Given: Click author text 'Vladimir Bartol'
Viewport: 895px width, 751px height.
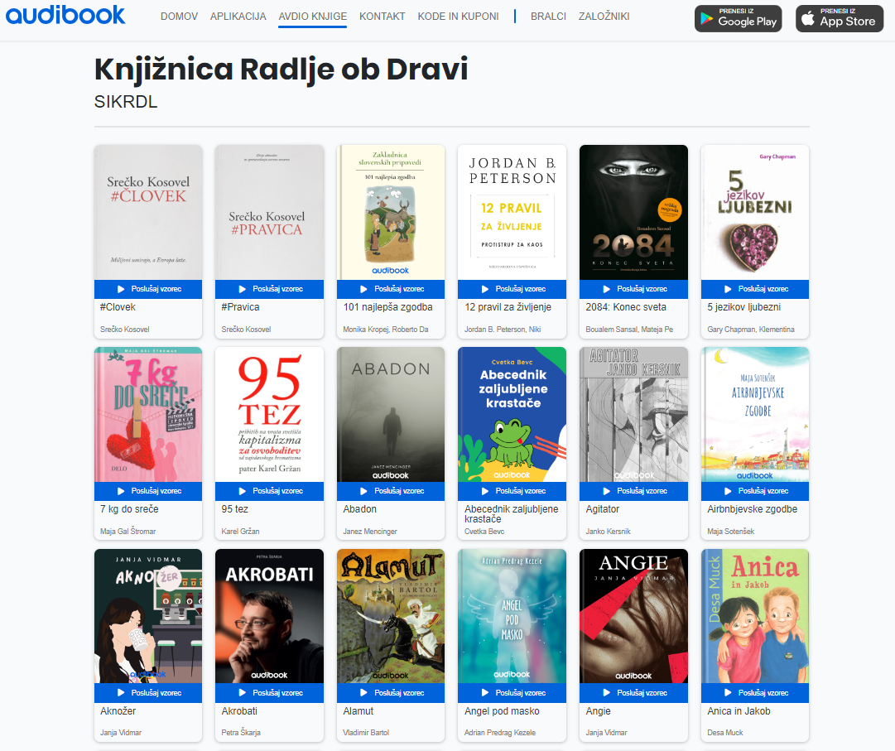Looking at the screenshot, I should [367, 733].
